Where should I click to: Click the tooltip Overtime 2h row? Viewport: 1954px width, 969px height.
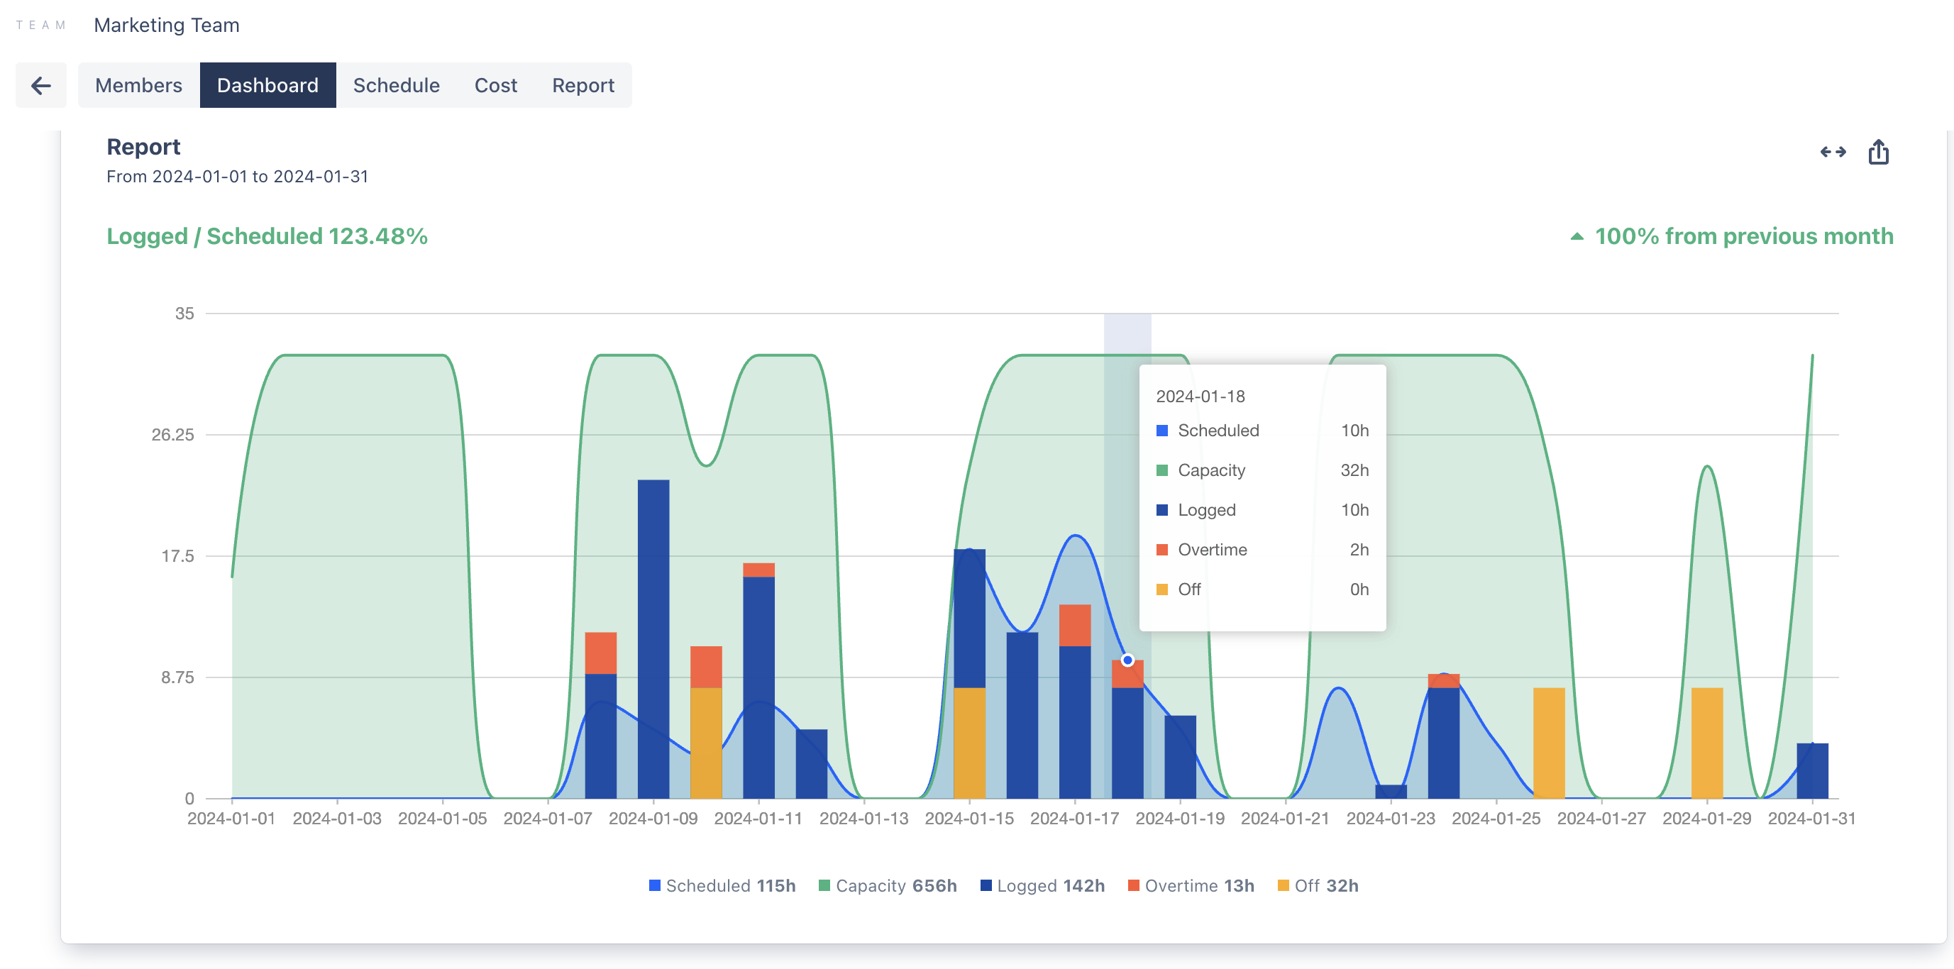(x=1262, y=550)
